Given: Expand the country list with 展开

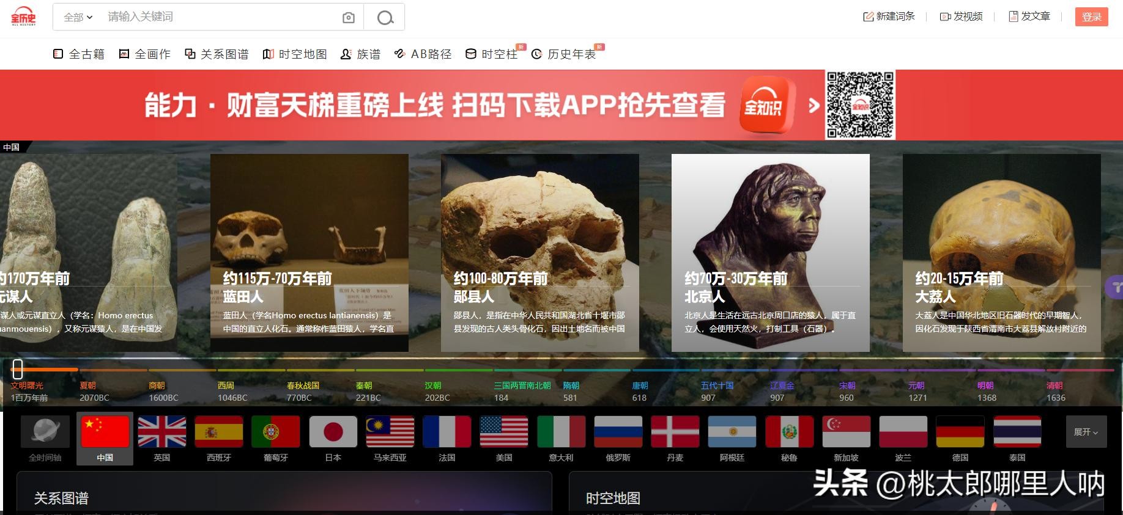Looking at the screenshot, I should (x=1086, y=432).
